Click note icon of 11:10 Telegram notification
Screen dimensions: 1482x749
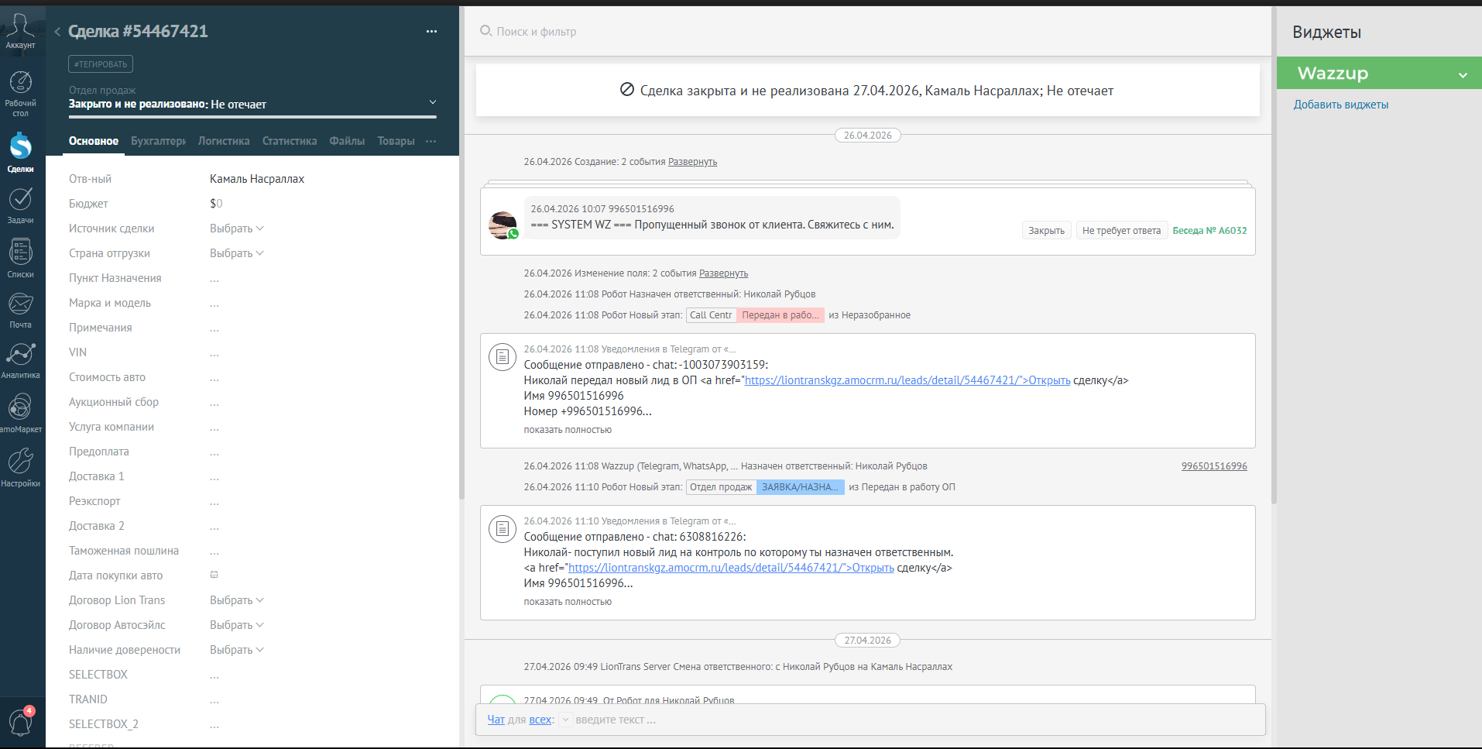[x=503, y=529]
